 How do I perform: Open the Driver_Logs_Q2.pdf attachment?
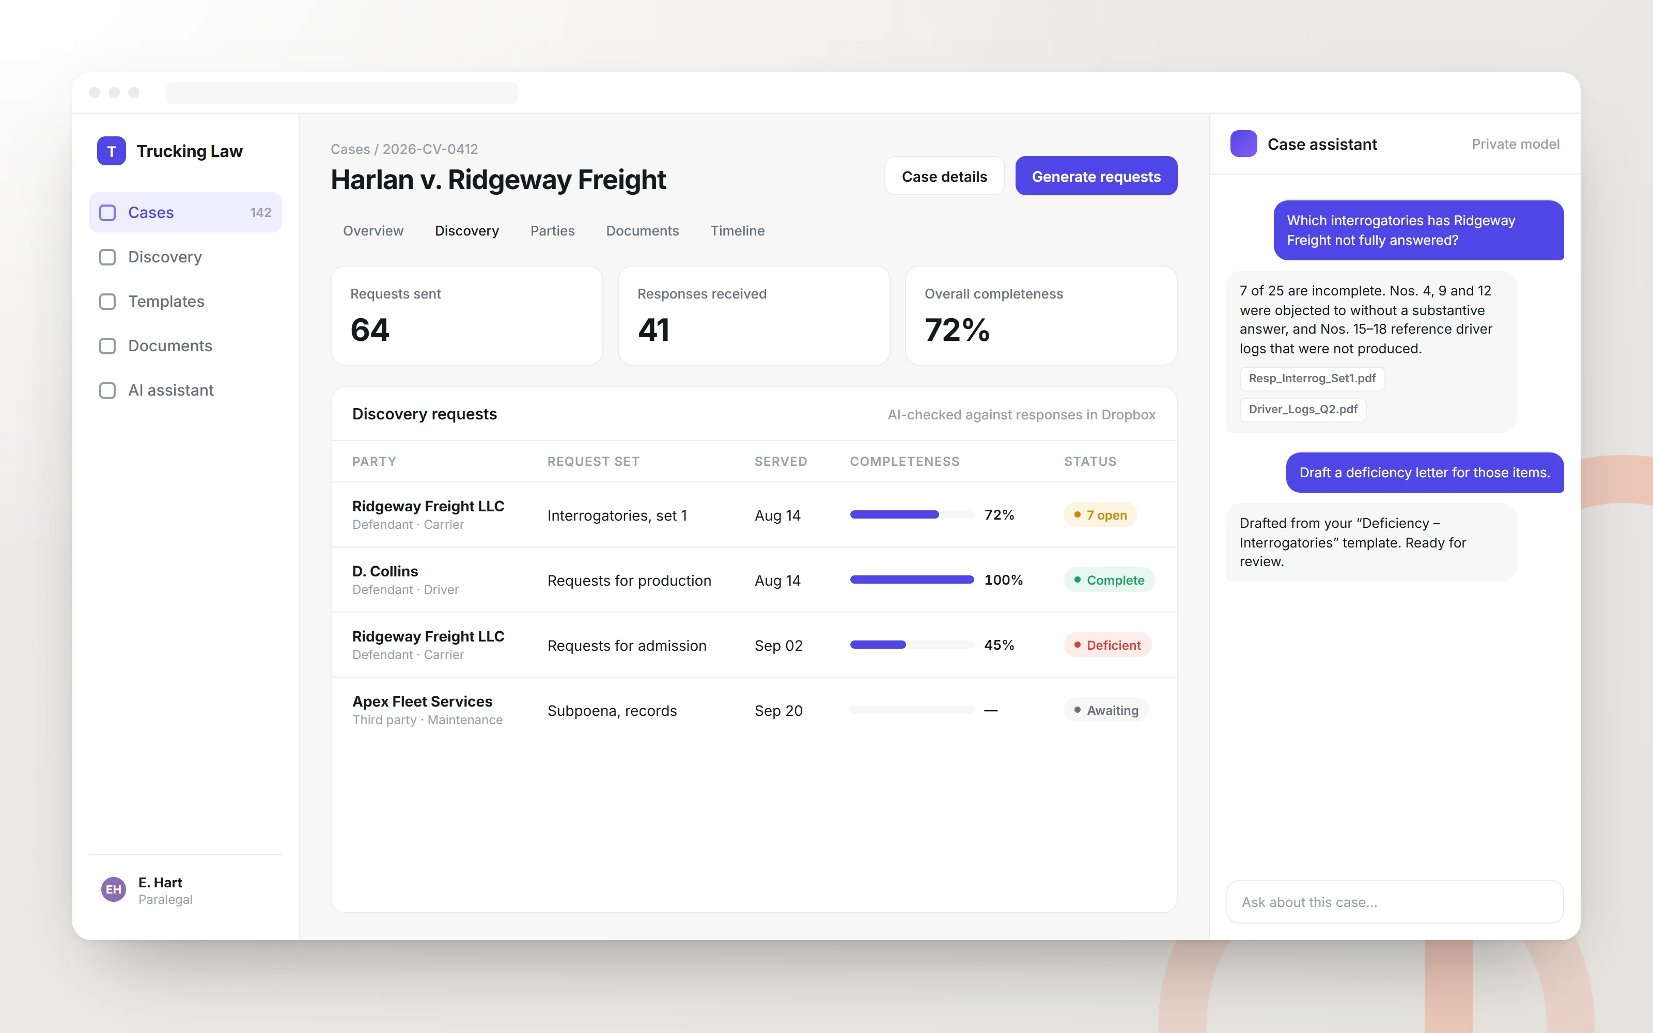(1303, 409)
